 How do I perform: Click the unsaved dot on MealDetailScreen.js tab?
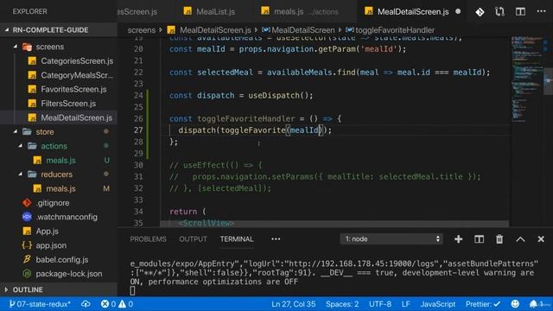coord(458,11)
